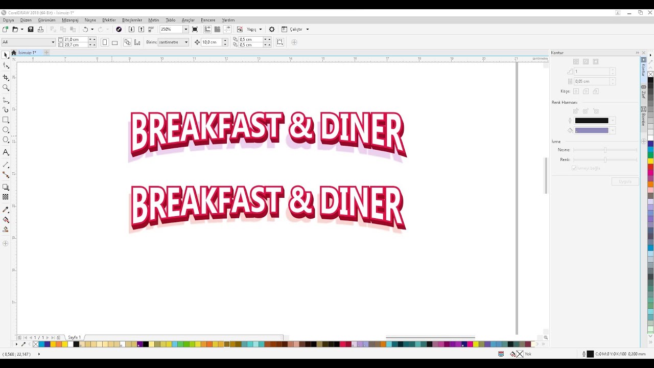
Task: Click the Save floppy disk icon
Action: 31,29
